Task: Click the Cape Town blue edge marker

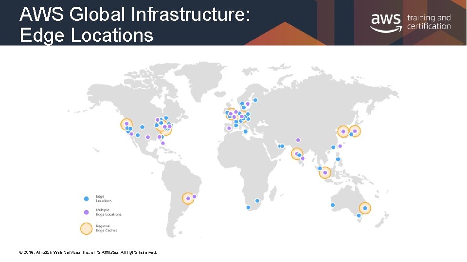Action: (249, 207)
